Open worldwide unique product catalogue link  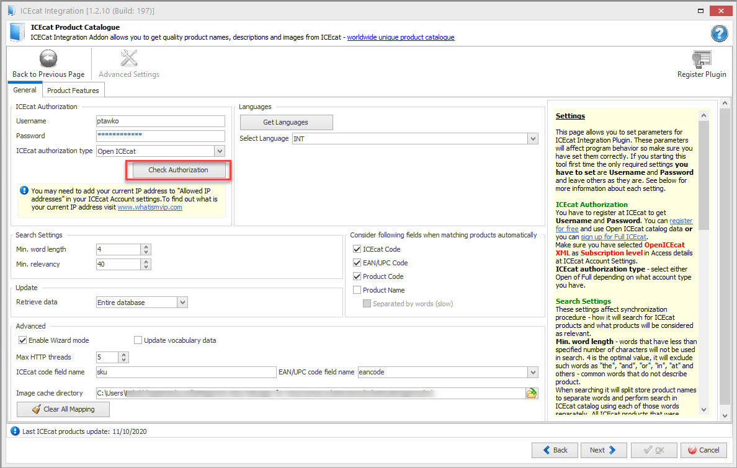click(401, 37)
